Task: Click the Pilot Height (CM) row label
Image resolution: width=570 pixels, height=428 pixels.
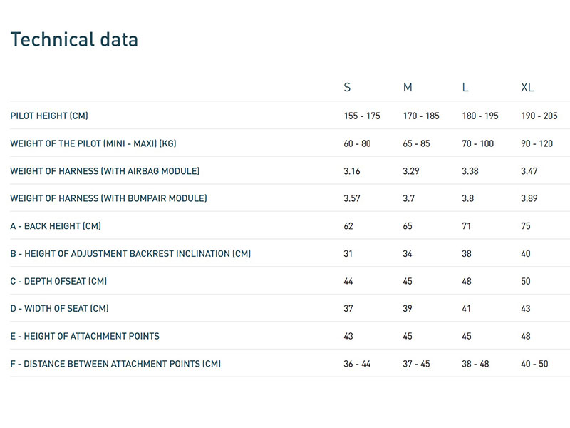Action: tap(49, 116)
